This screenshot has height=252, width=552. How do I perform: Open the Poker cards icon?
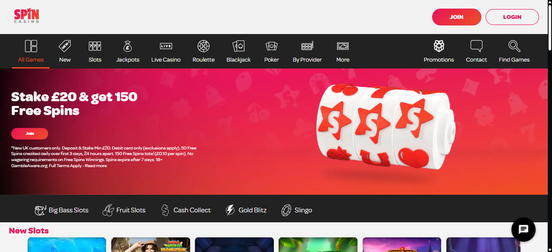[x=272, y=46]
